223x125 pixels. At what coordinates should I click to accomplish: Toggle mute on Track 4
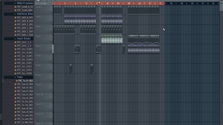[52, 42]
